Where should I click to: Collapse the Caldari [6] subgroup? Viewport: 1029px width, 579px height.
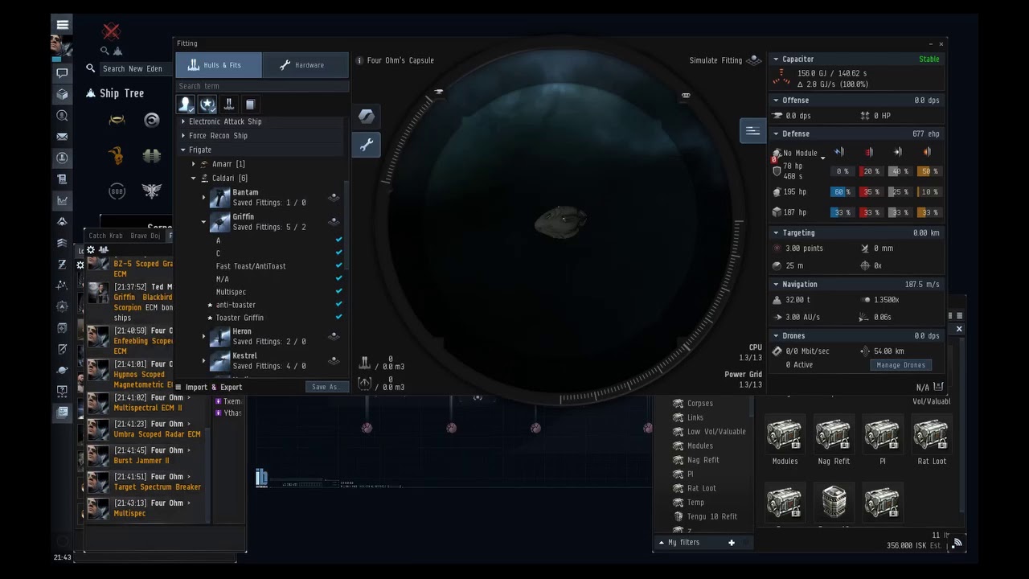(x=193, y=179)
